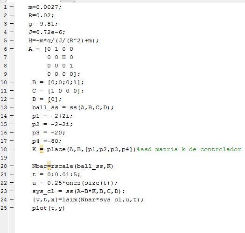Viewport: 245px width, 233px height.
Task: Click 'sys_cl = ss(A-B*K,B,C,D);' line
Action: click(78, 191)
